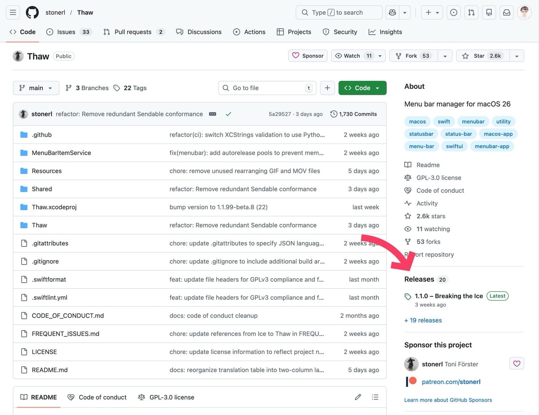The height and width of the screenshot is (415, 539).
Task: Expand the main branch dropdown
Action: [36, 88]
